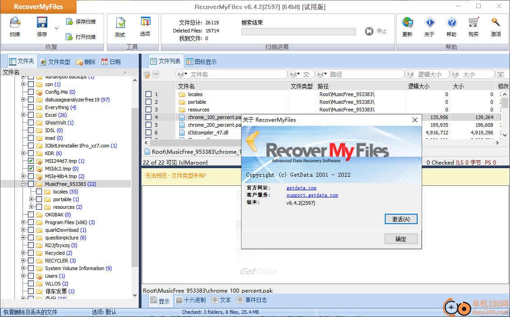Image resolution: width=510 pixels, height=317 pixels.
Task: Select the quarkDownload folder in tree
Action: (65, 230)
